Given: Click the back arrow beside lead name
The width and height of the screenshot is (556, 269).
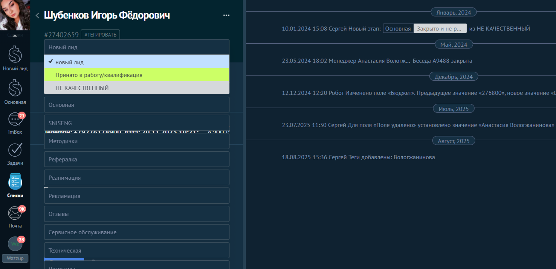Looking at the screenshot, I should (x=37, y=16).
